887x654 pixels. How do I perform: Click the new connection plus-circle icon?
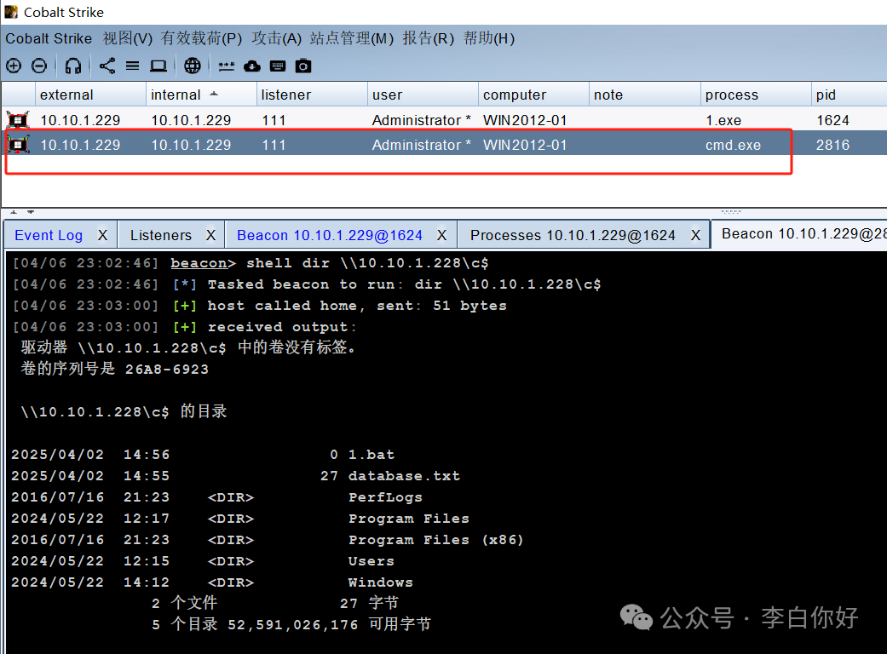(x=14, y=66)
